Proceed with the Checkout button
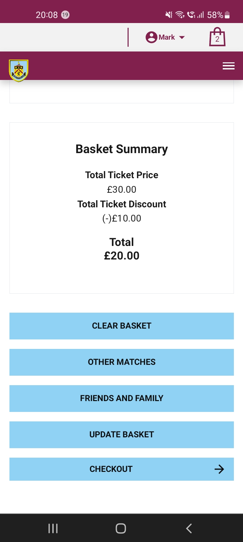 (111, 469)
